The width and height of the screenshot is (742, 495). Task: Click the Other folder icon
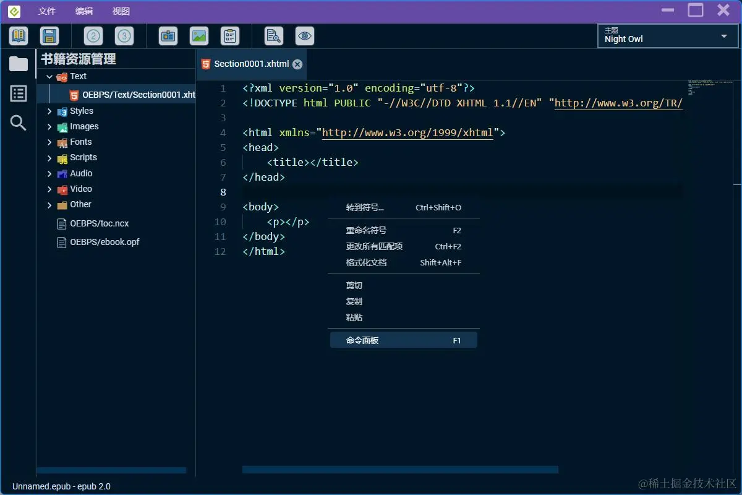tap(62, 205)
